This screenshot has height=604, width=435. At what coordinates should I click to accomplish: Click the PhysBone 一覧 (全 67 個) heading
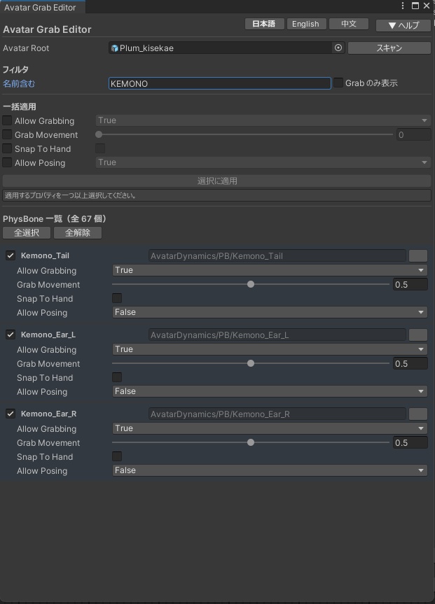point(55,219)
